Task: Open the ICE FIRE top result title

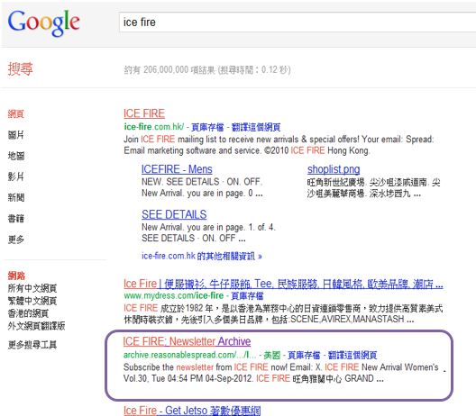Action: (x=144, y=113)
